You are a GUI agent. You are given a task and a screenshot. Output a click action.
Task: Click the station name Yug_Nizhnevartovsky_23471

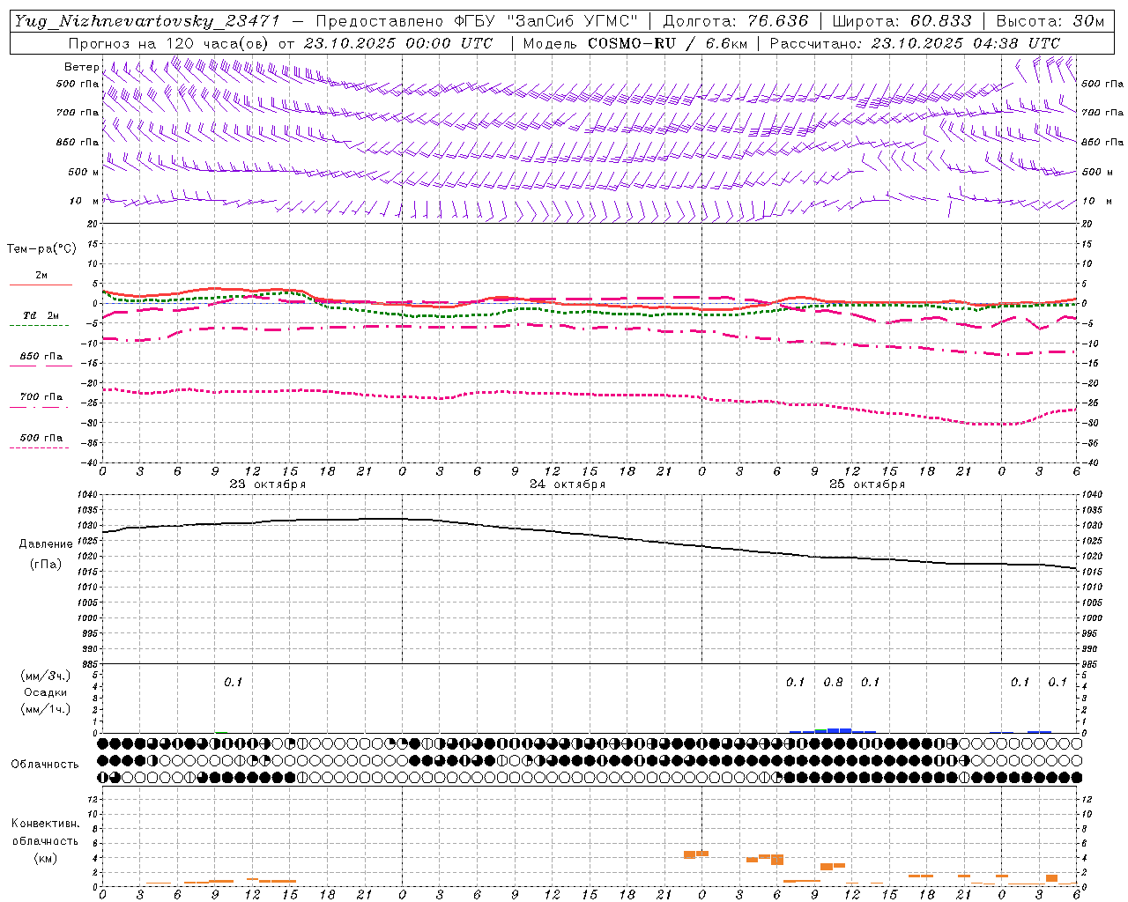(x=147, y=21)
